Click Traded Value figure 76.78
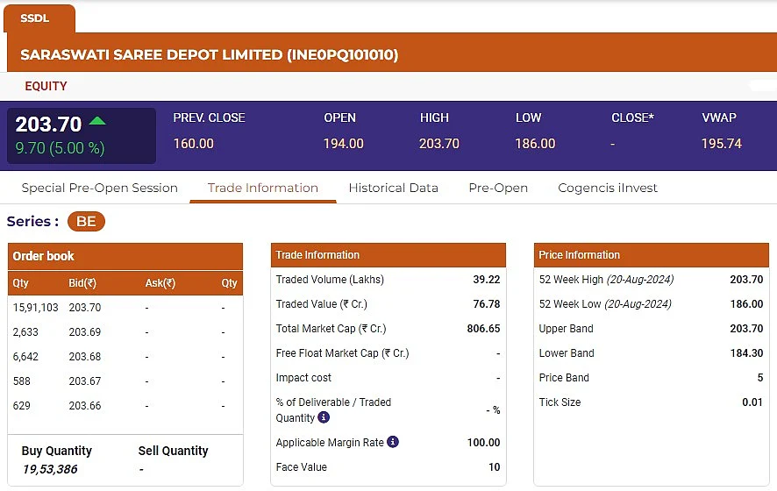The width and height of the screenshot is (777, 491). [x=487, y=303]
